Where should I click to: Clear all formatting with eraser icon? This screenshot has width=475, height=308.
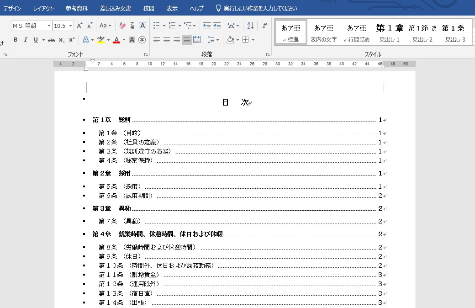[122, 26]
